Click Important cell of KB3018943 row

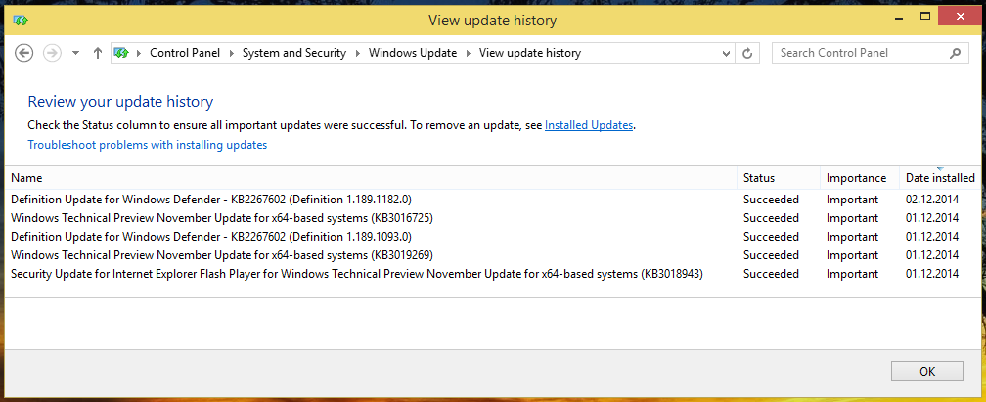click(x=852, y=274)
